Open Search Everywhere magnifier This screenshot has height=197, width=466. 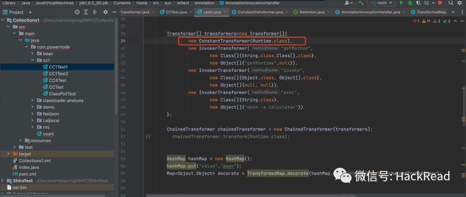coord(451,3)
